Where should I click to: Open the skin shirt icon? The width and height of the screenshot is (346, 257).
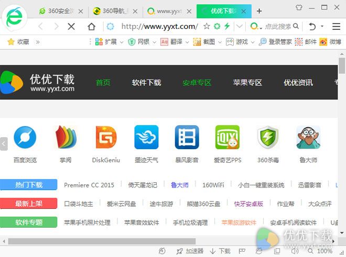[299, 8]
